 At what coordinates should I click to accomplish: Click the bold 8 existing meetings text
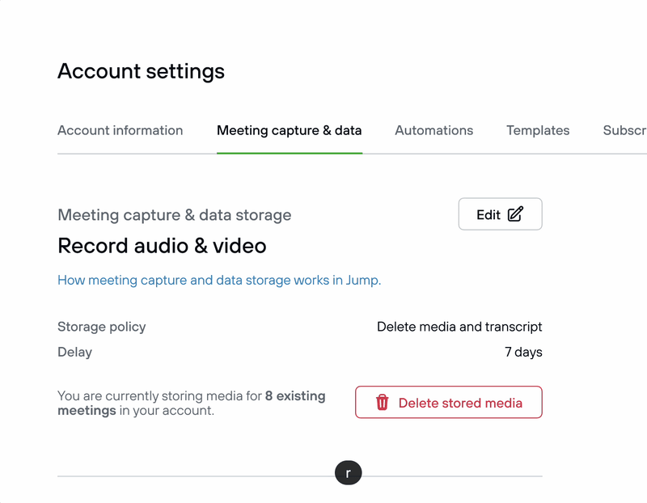tap(192, 404)
